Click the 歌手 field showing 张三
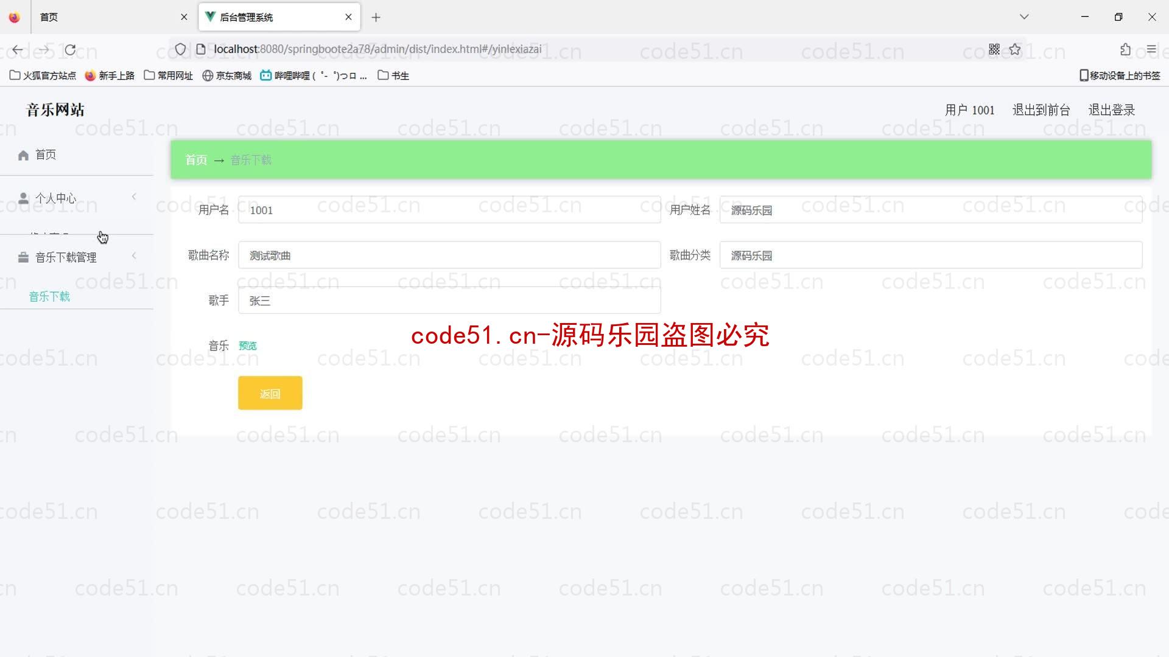1169x657 pixels. click(x=449, y=301)
